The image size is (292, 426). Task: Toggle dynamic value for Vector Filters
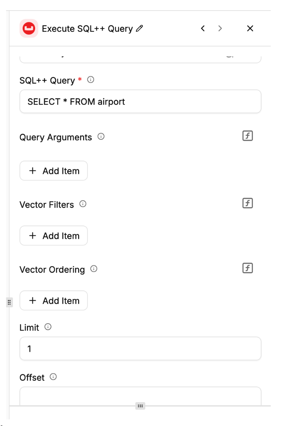(x=247, y=203)
